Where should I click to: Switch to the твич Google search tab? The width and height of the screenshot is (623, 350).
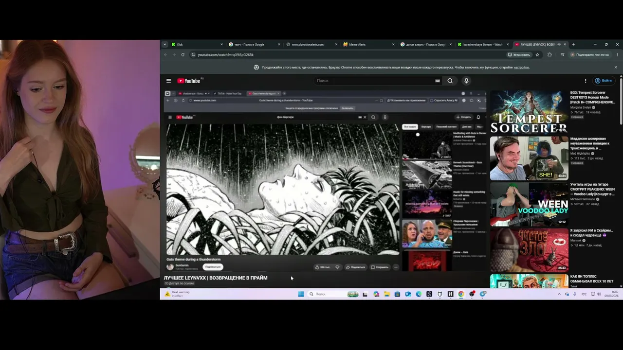[x=255, y=44]
